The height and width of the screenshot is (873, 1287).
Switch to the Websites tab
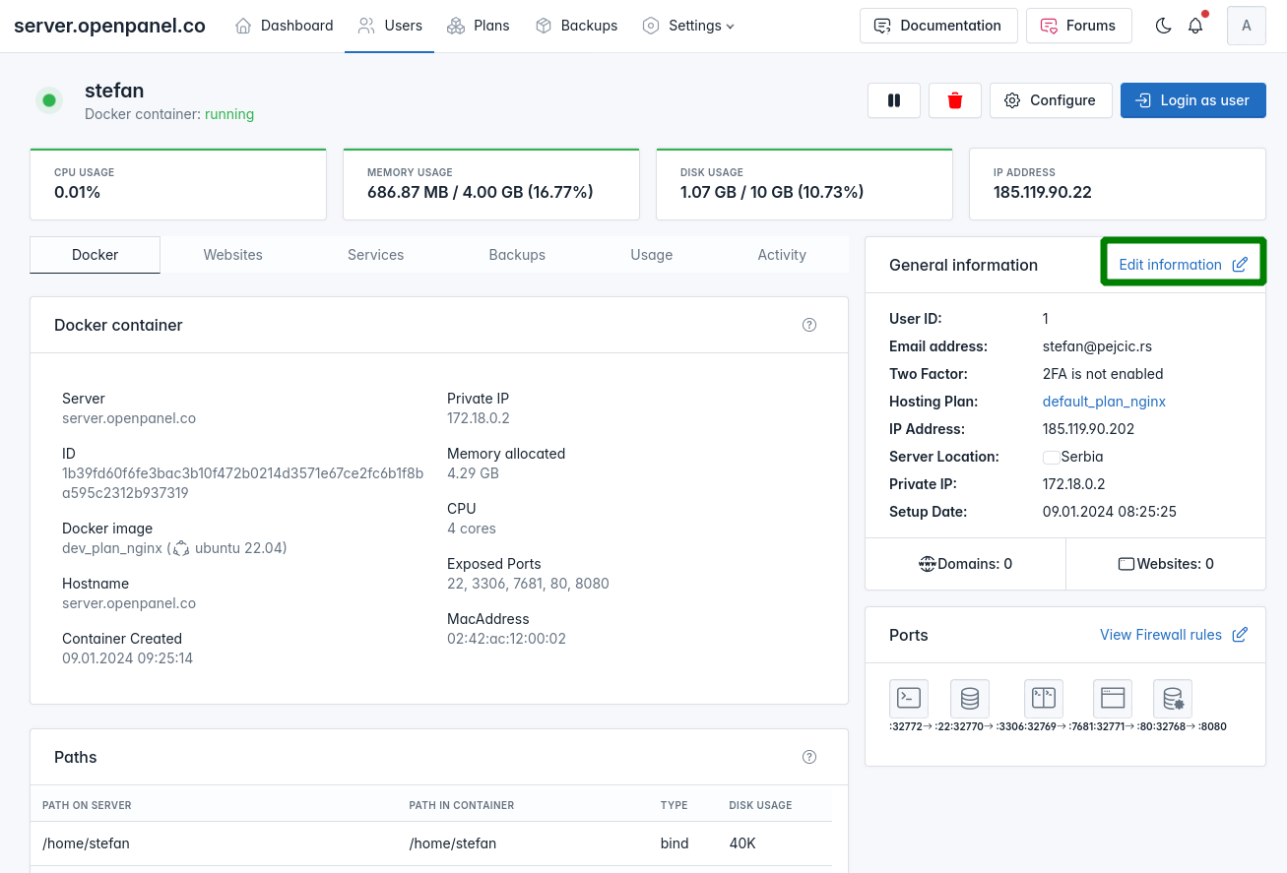pyautogui.click(x=232, y=255)
